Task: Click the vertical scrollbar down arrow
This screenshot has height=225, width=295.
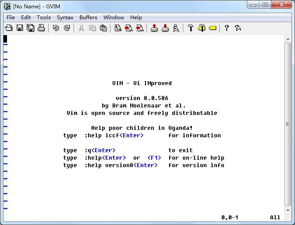Action: point(288,209)
